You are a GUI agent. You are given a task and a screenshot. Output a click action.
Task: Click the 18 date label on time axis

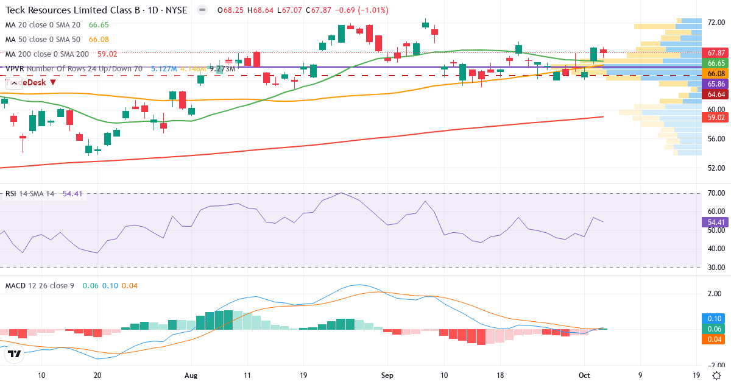coord(500,375)
